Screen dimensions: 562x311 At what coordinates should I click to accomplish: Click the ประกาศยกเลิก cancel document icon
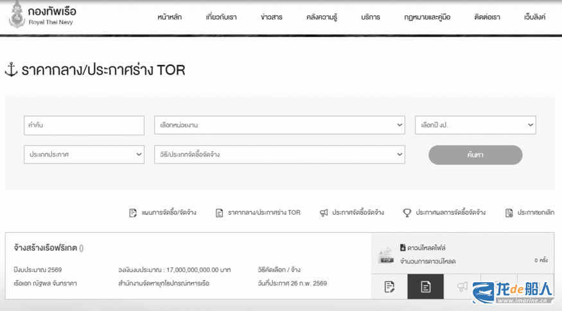(x=509, y=212)
